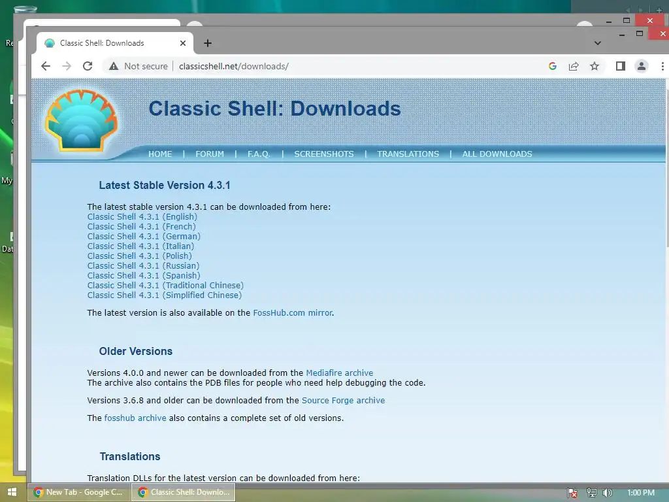Download Classic Shell 4.3.1 (Italian)
Screen dimensions: 669x502
click(x=141, y=246)
